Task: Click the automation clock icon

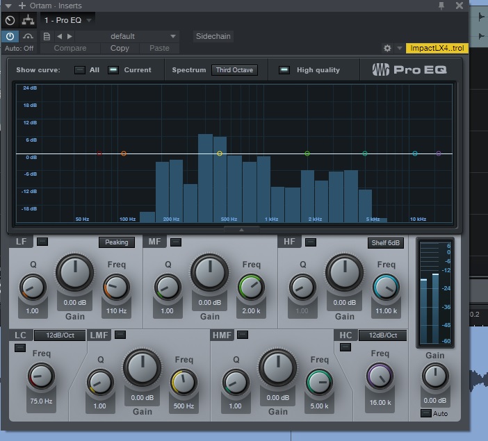Action: tap(10, 21)
